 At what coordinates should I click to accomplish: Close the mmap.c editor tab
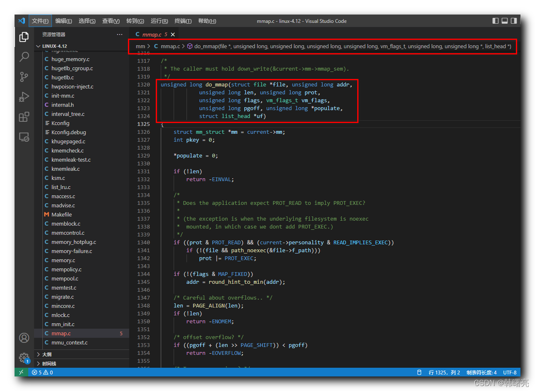173,34
